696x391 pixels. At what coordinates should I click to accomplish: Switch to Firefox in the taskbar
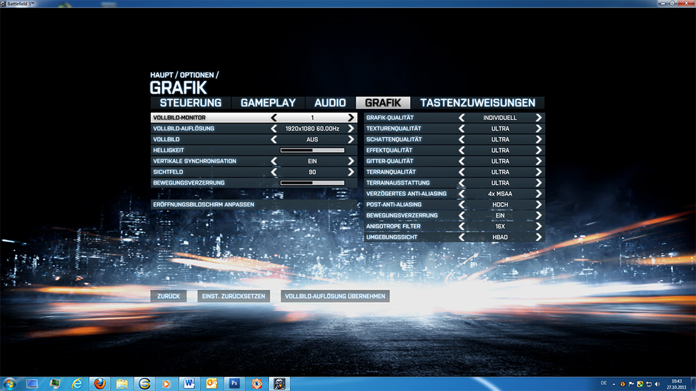tap(100, 383)
